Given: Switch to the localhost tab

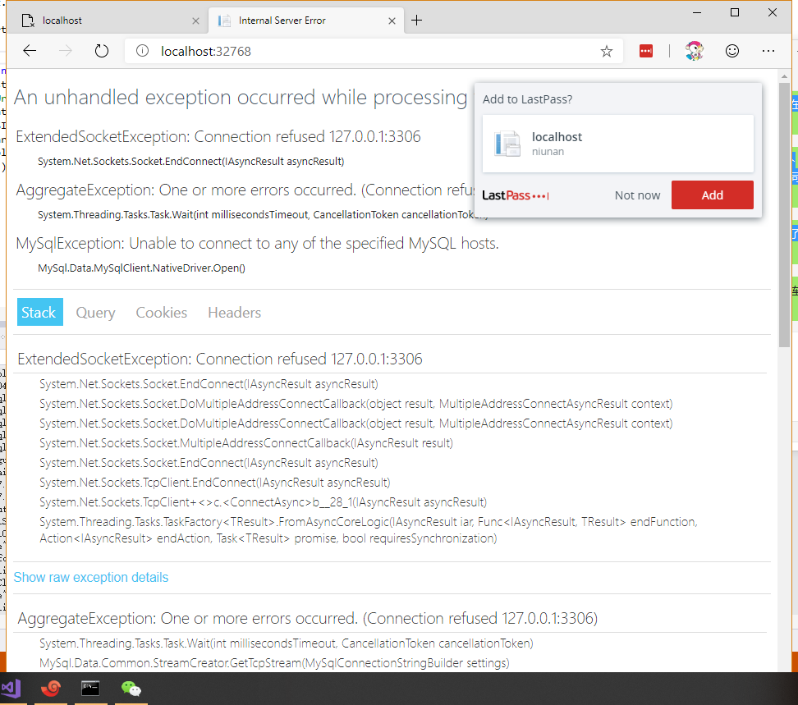Looking at the screenshot, I should coord(107,21).
